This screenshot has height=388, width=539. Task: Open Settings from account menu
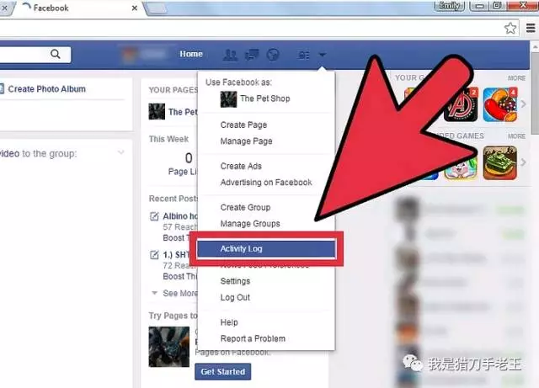pos(235,281)
